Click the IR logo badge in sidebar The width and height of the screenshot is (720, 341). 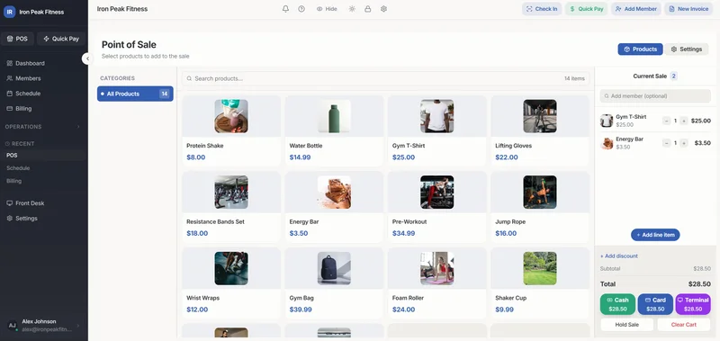[10, 12]
